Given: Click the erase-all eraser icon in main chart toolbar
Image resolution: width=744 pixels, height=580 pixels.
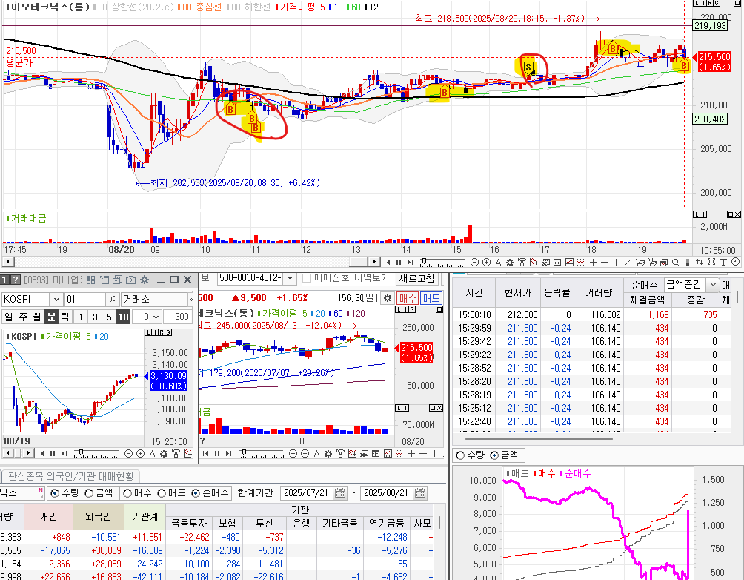Looking at the screenshot, I should pos(652,262).
